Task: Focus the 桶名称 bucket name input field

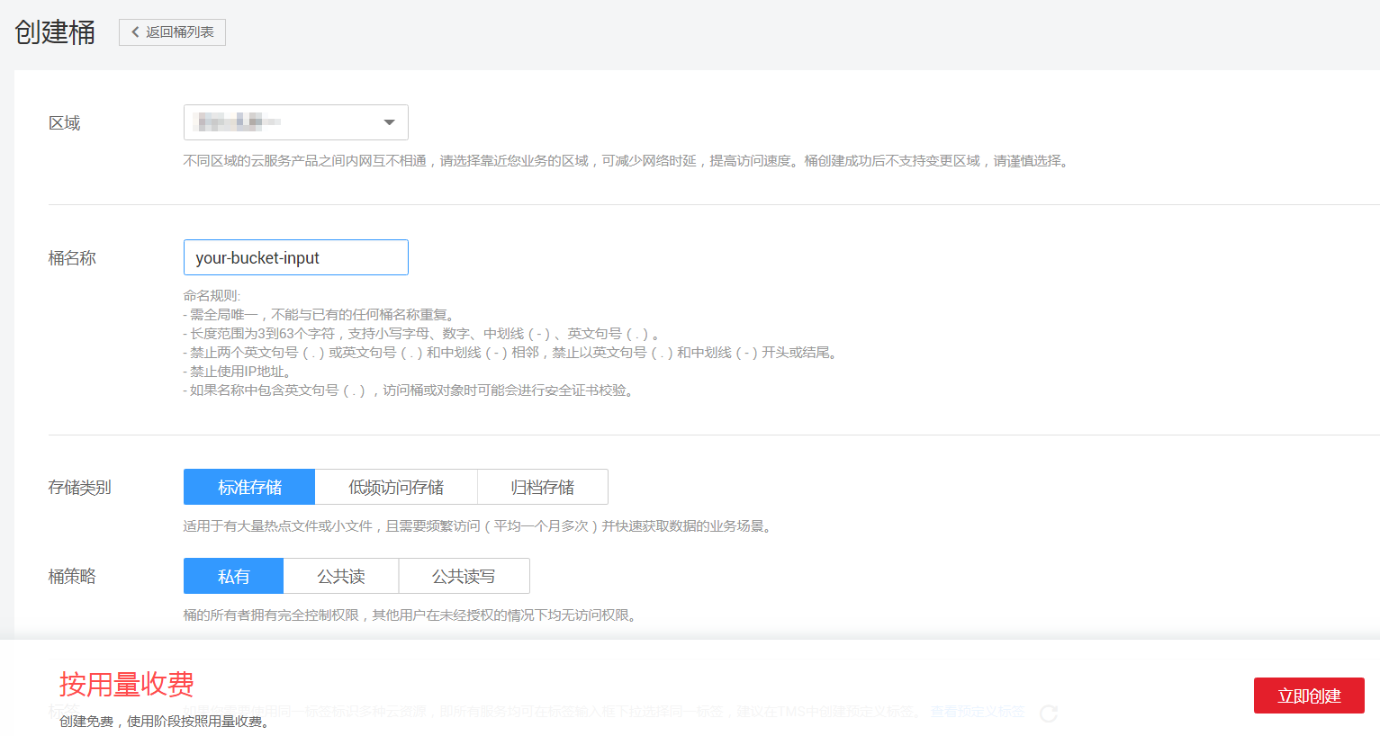Action: click(296, 257)
